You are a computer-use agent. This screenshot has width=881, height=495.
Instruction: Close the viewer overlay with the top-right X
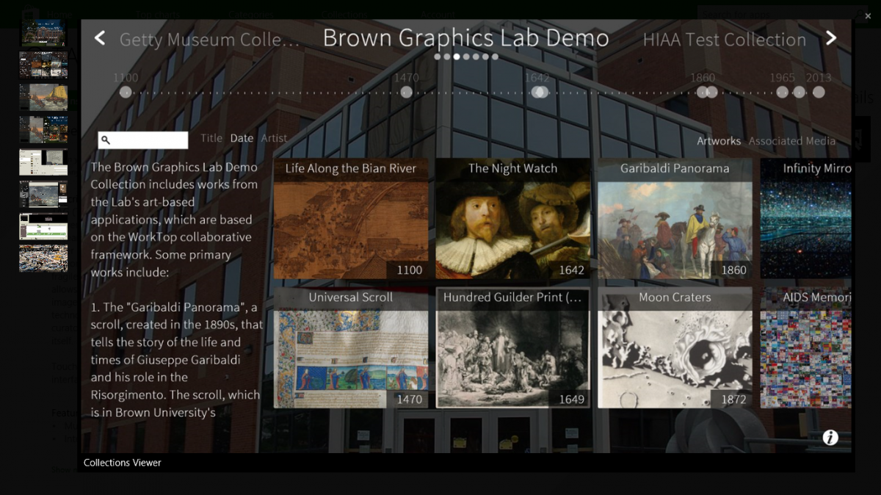point(867,15)
